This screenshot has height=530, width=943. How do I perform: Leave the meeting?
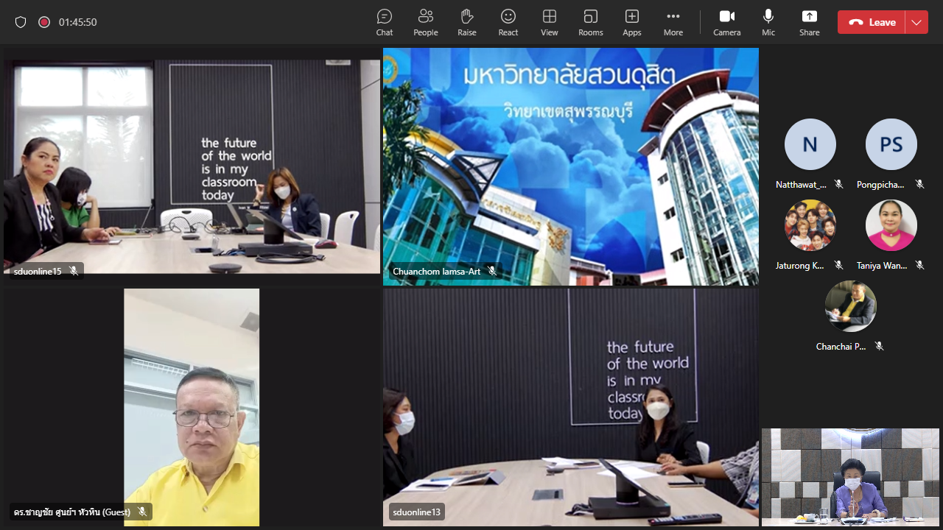pyautogui.click(x=872, y=22)
